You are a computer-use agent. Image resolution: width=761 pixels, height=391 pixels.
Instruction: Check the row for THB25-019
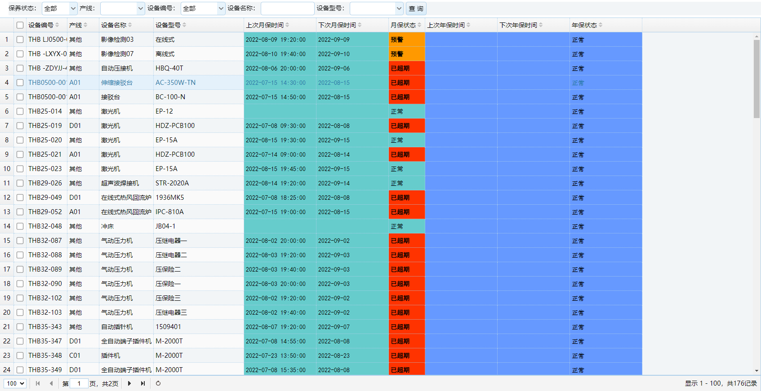point(20,126)
